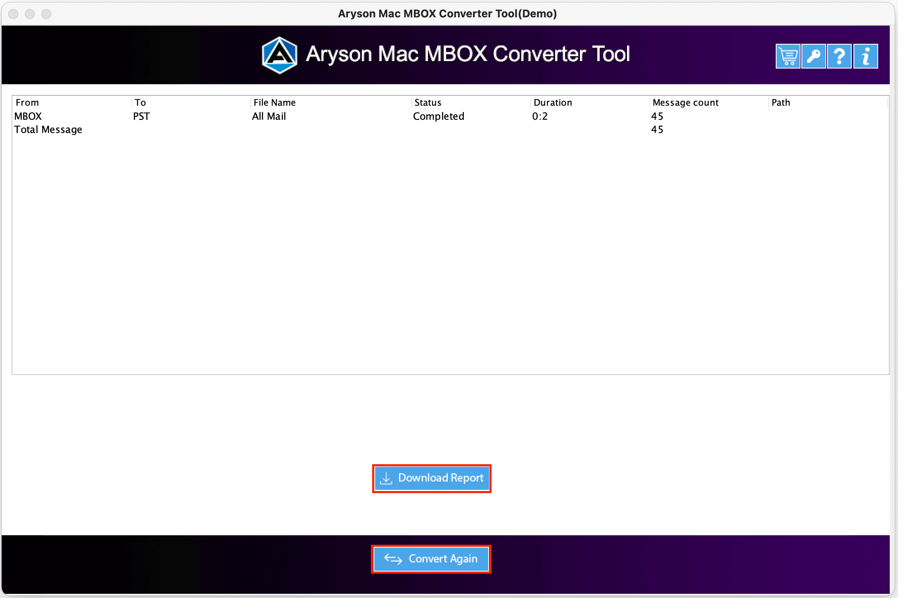Select the All Mail file name cell
Image resolution: width=898 pixels, height=598 pixels.
pos(269,116)
